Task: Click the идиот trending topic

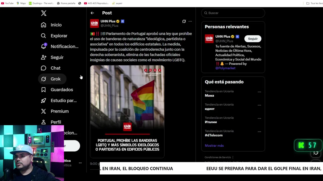Action: click(x=210, y=109)
